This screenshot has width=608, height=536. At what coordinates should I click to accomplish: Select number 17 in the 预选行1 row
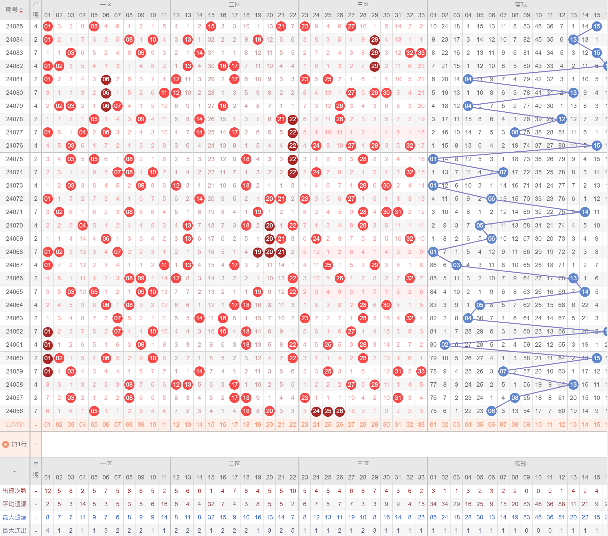point(234,425)
